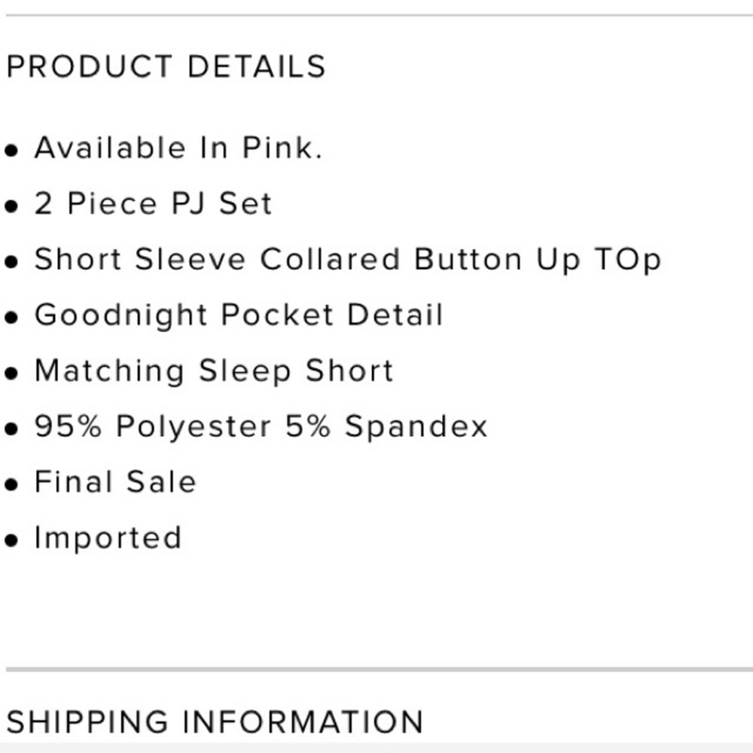Screen dimensions: 753x753
Task: Click the "Available In Pink." text
Action: (x=178, y=148)
